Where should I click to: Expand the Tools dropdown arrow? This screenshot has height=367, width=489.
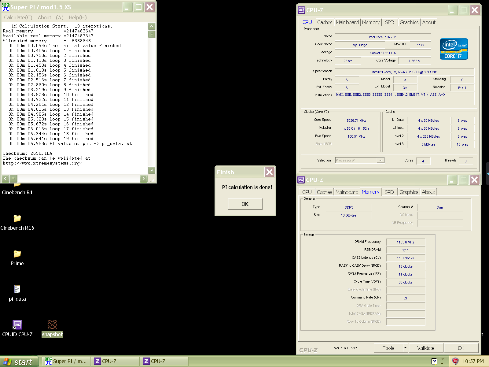[405, 348]
